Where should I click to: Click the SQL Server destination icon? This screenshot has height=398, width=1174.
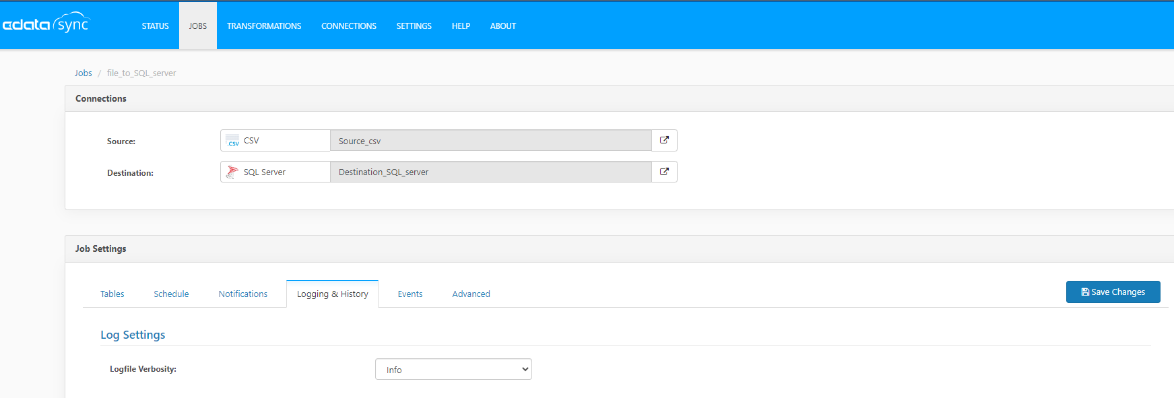[x=232, y=172]
